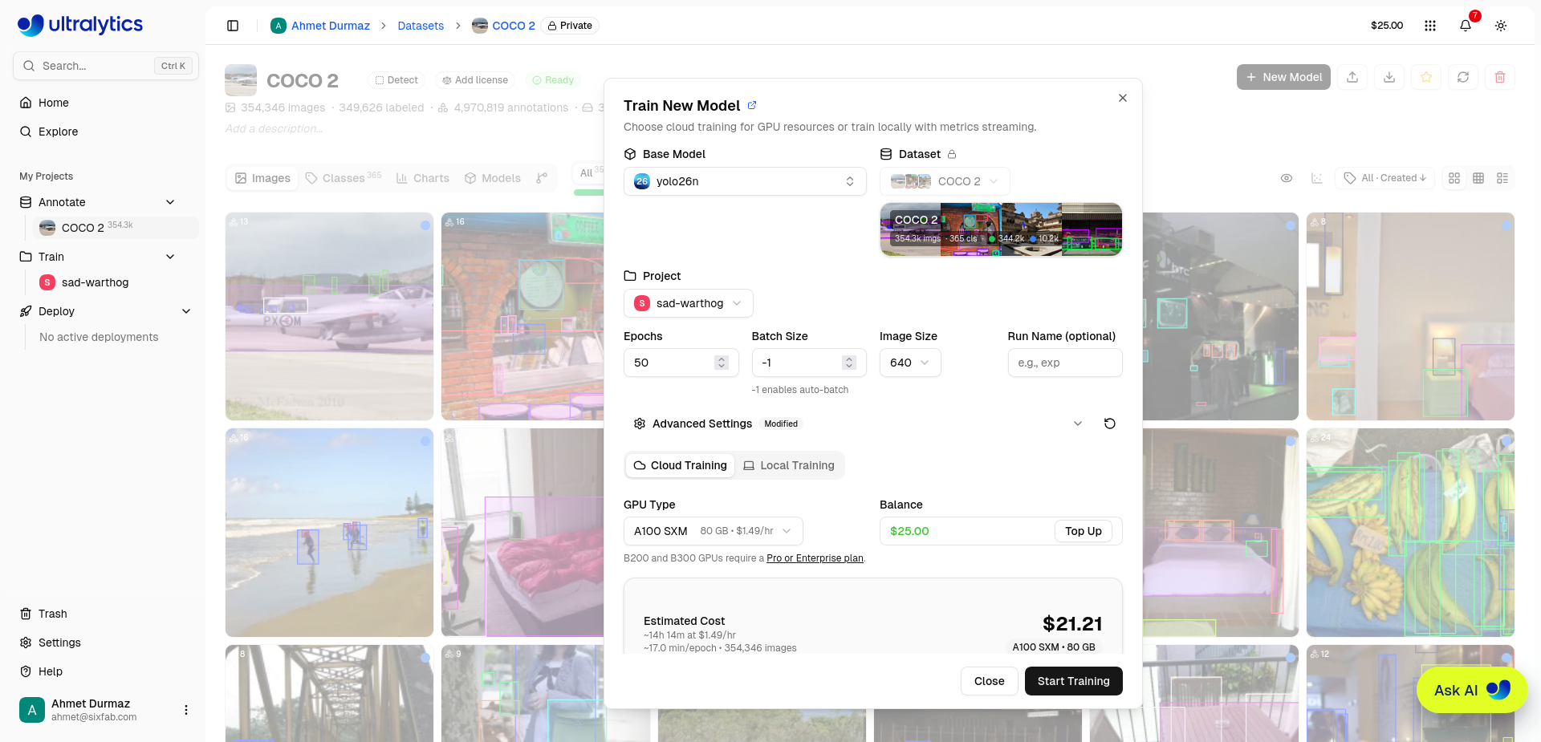This screenshot has height=742, width=1541.
Task: Open notifications bell with red badge
Action: tap(1466, 26)
